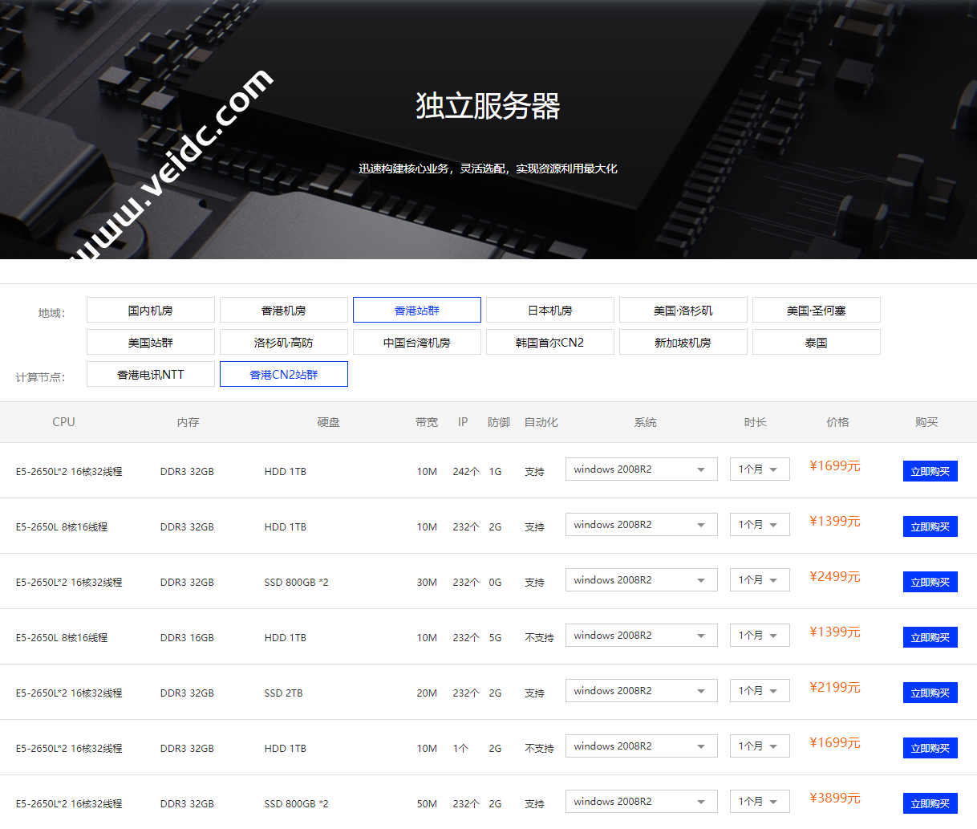
Task: Switch to 香港机房 region
Action: click(x=283, y=310)
